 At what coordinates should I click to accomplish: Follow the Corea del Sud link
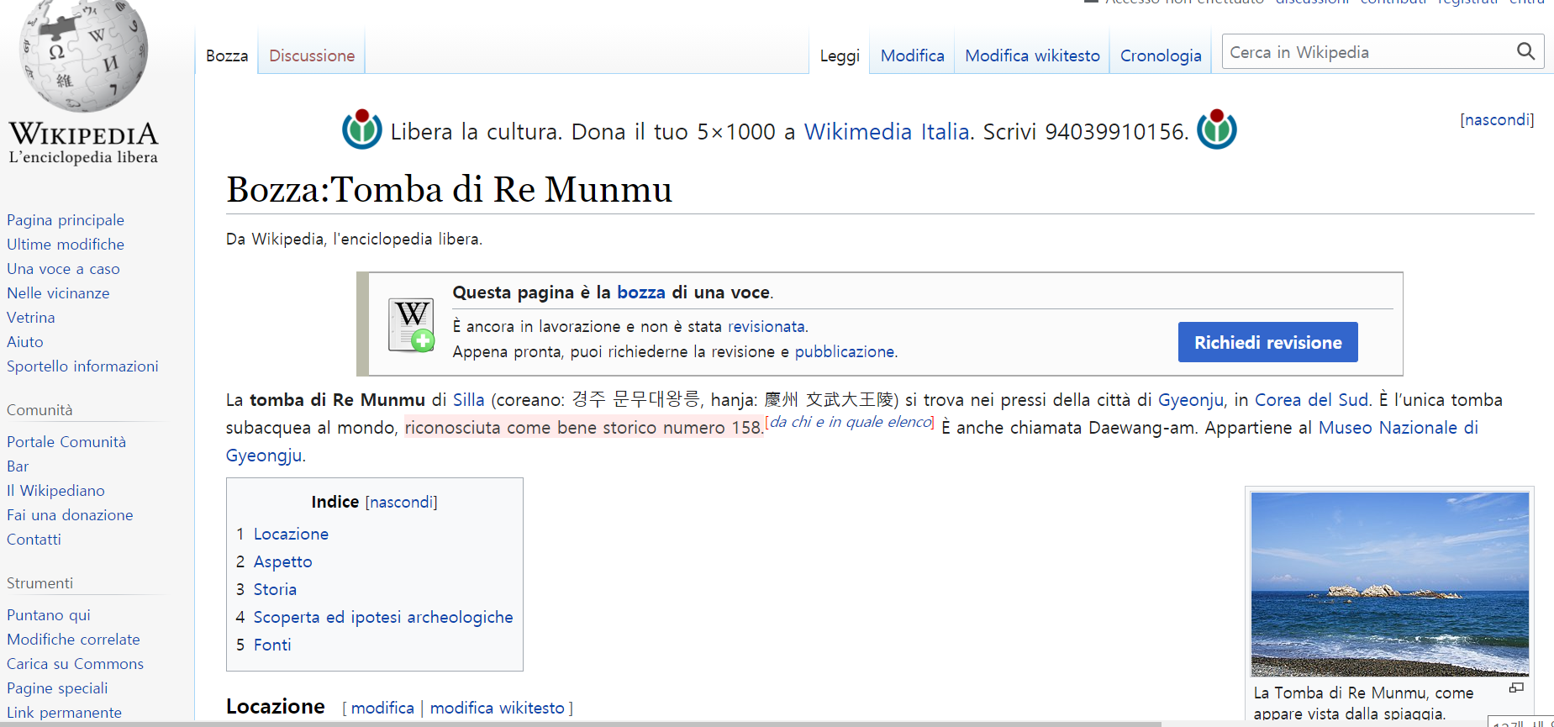(1312, 400)
